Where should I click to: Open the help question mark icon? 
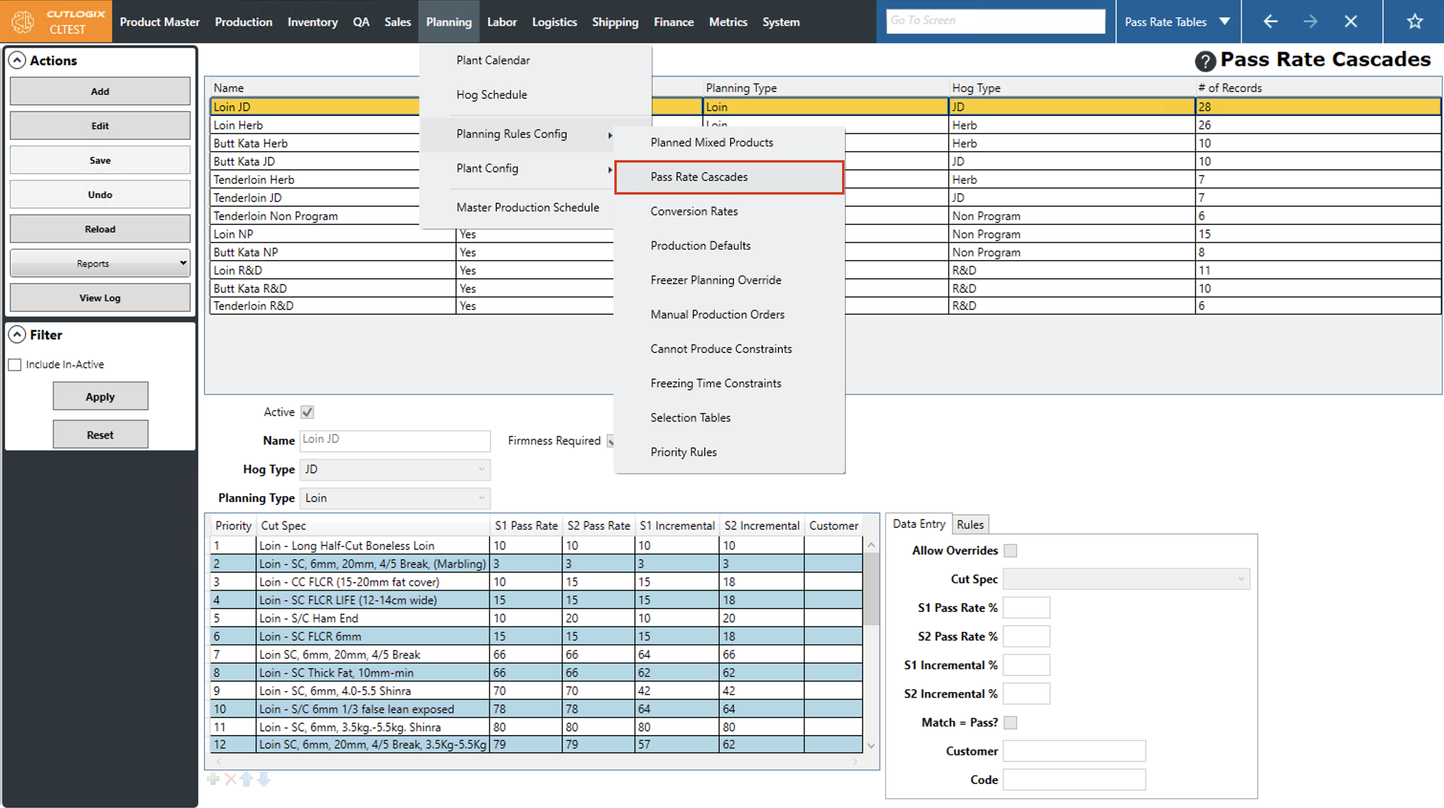click(x=1205, y=61)
